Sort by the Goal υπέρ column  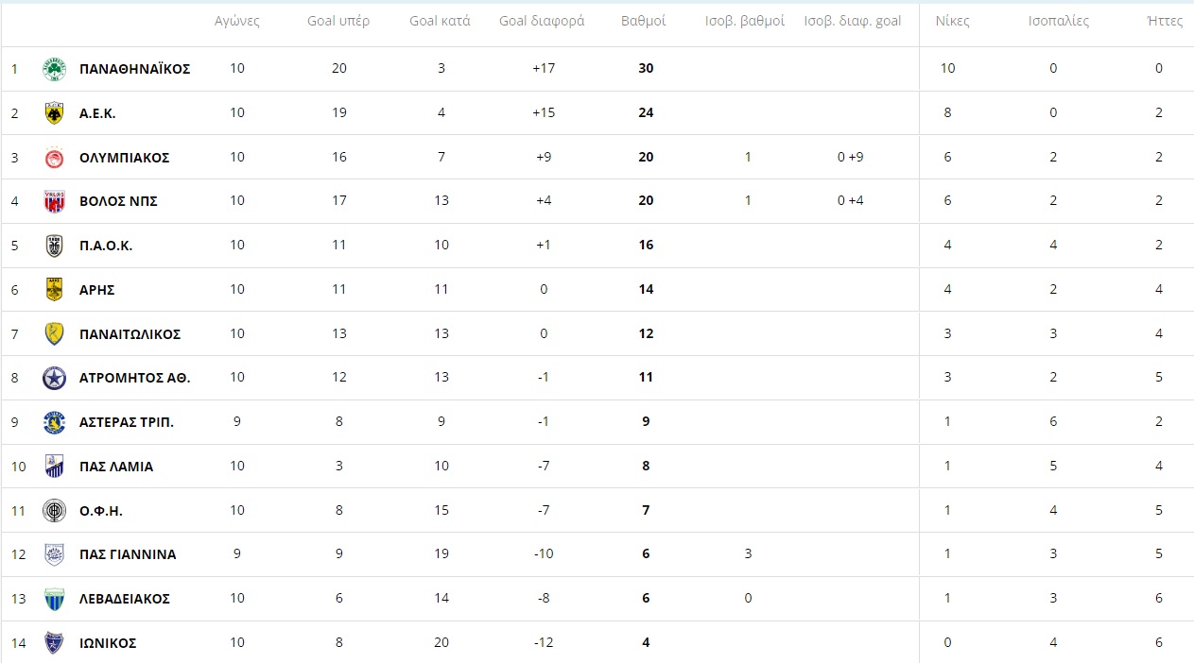click(338, 21)
